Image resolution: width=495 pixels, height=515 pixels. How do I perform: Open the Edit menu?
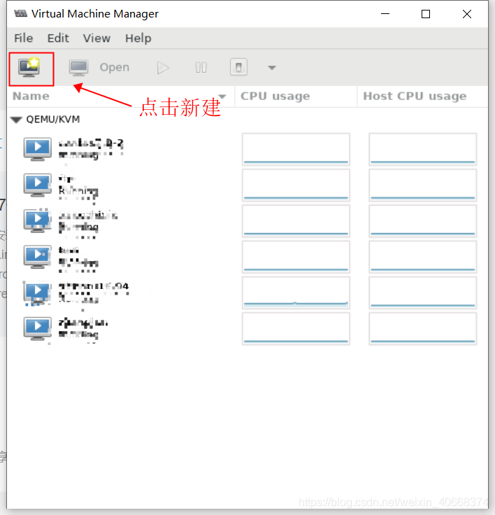click(58, 38)
